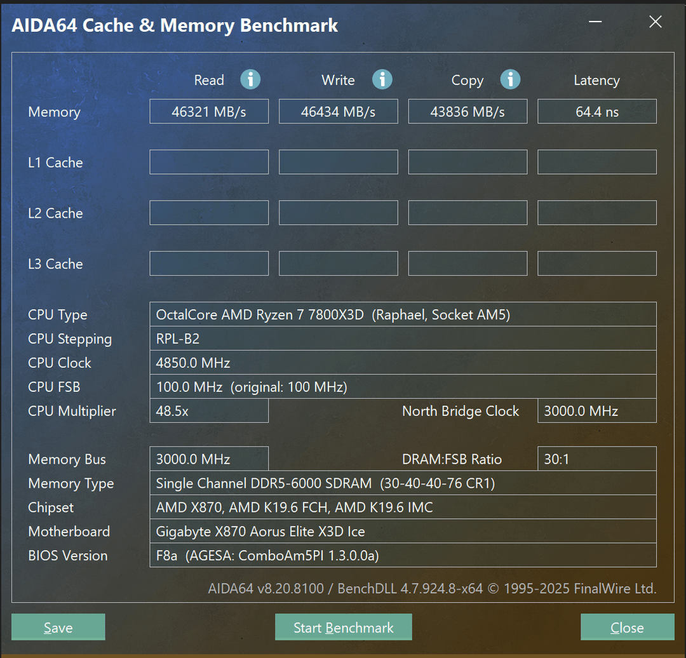Click the Memory Type DDR5-6000 field
Viewport: 686px width, 658px height.
coord(403,483)
